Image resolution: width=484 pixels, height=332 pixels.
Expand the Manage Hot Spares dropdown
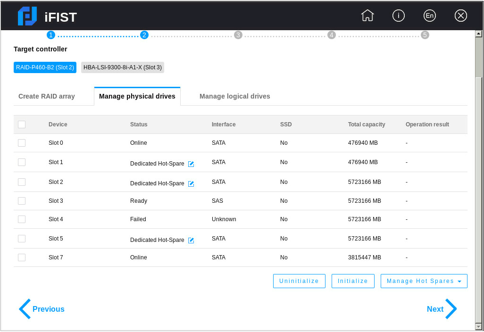[x=424, y=281]
